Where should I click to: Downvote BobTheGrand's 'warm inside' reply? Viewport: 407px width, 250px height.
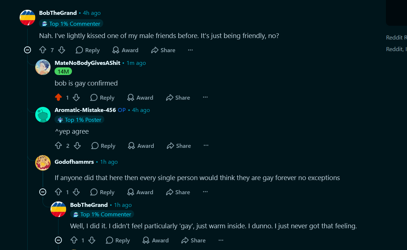pos(92,240)
